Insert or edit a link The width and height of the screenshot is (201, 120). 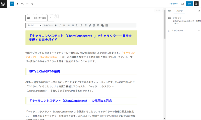point(90,26)
